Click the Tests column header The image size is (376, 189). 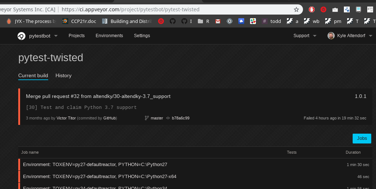point(292,152)
